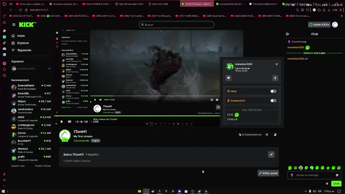345x194 pixels.
Task: Click the kick.com/1tomh1 address bar
Action: click(x=39, y=10)
